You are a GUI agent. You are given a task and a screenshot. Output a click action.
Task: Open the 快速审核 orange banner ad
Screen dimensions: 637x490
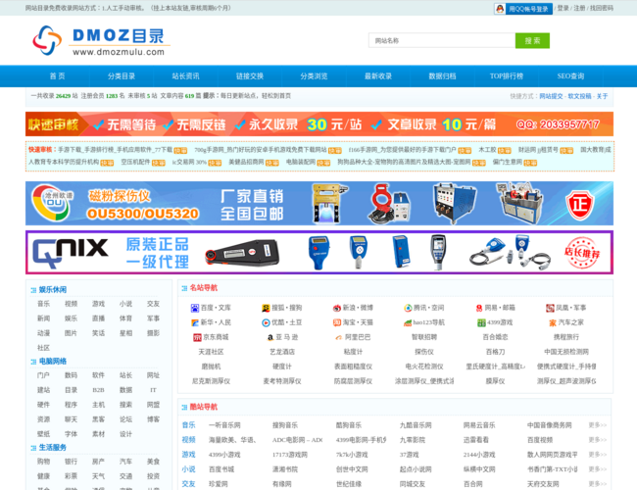pos(319,123)
